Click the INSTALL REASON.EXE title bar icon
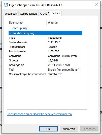The image size is (102, 135). coord(6,5)
